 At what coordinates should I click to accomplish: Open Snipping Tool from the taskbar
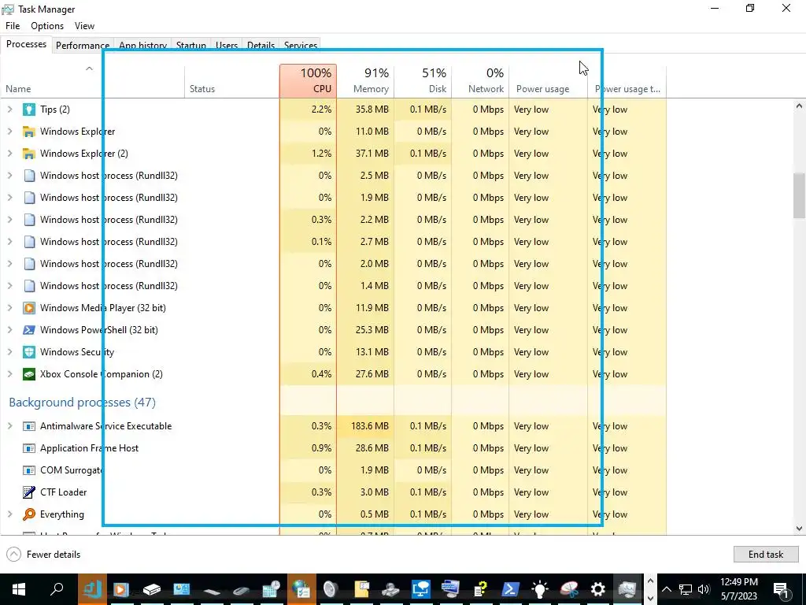[569, 589]
